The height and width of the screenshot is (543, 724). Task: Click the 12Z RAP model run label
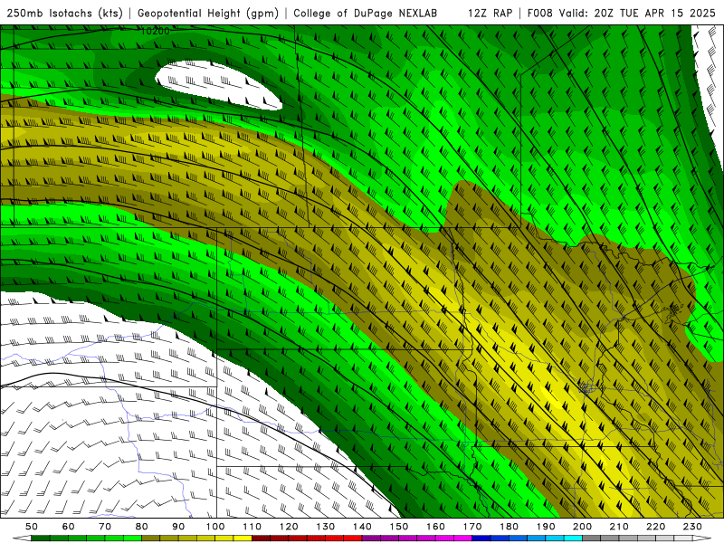coord(490,13)
